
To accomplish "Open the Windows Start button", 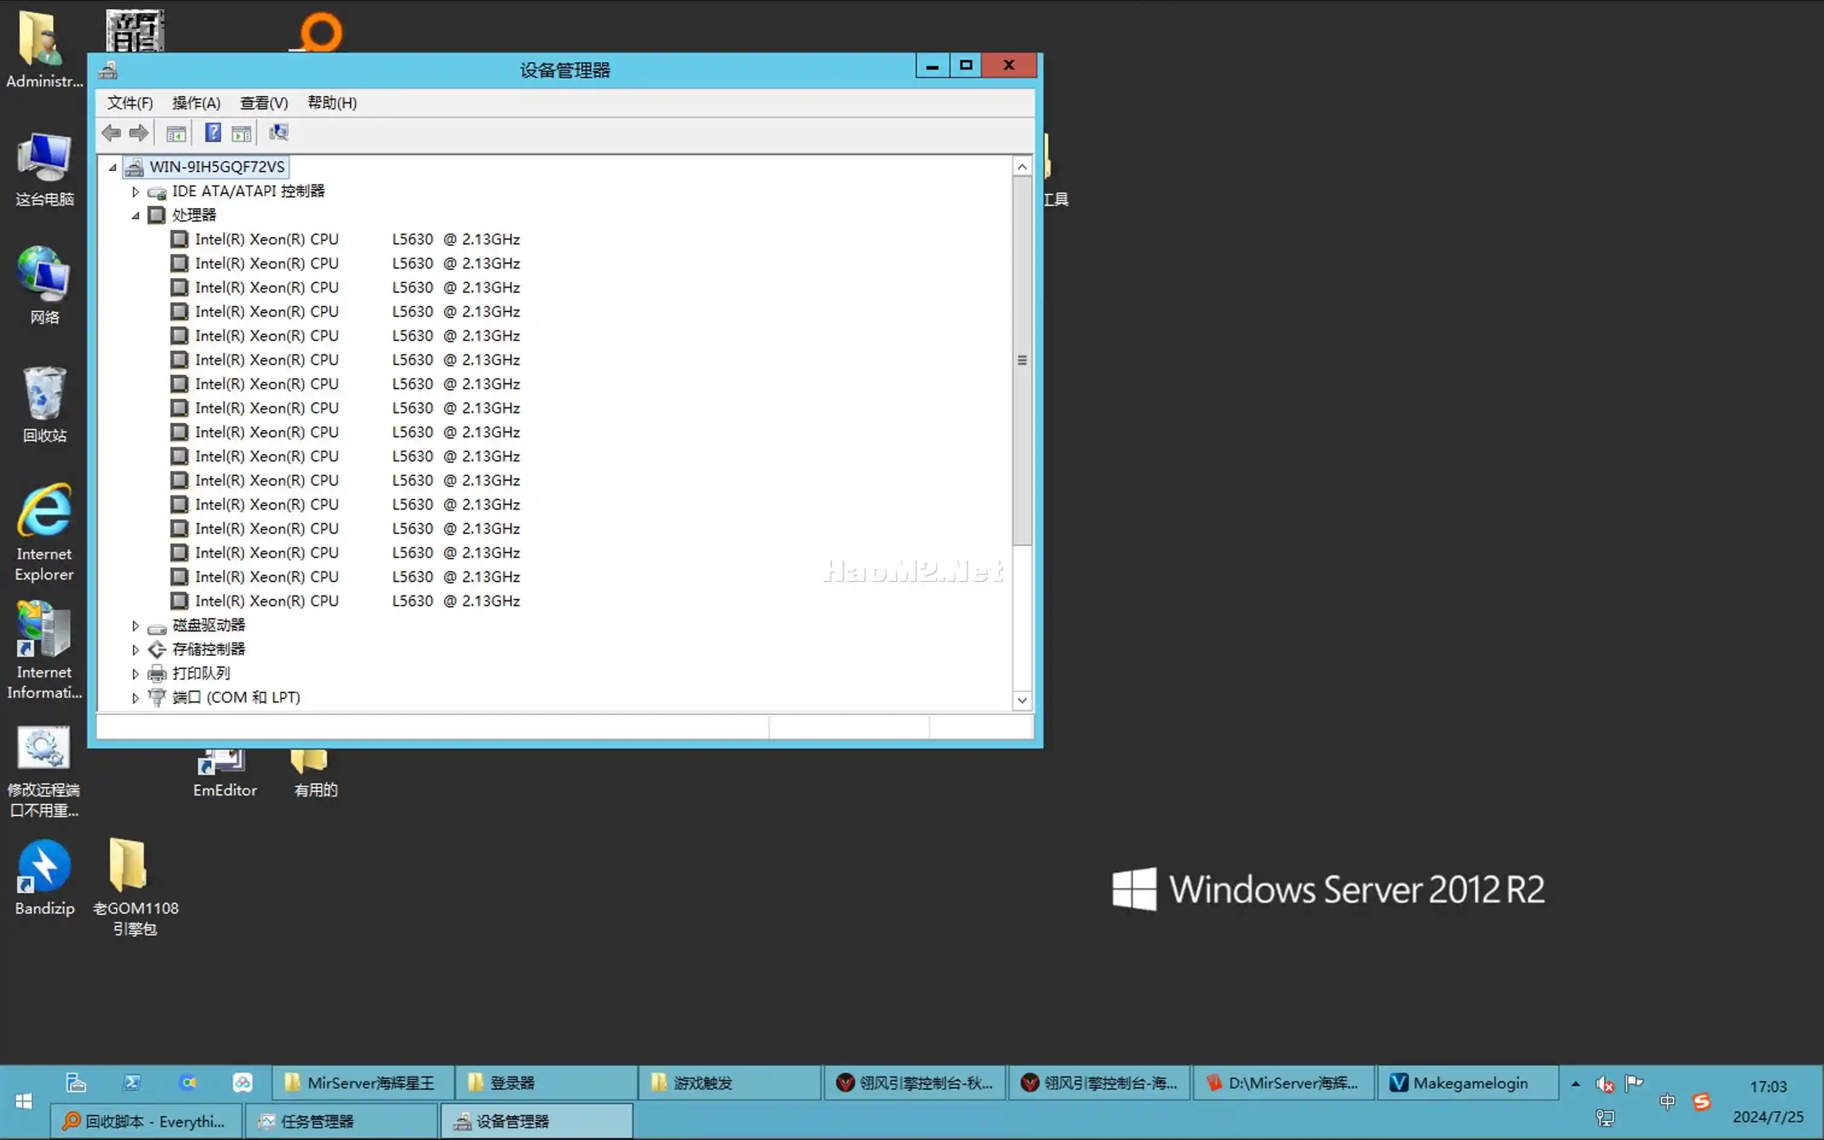I will pyautogui.click(x=24, y=1101).
